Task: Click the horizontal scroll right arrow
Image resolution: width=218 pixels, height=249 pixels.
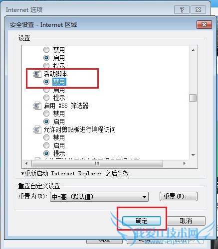Action: [x=184, y=163]
